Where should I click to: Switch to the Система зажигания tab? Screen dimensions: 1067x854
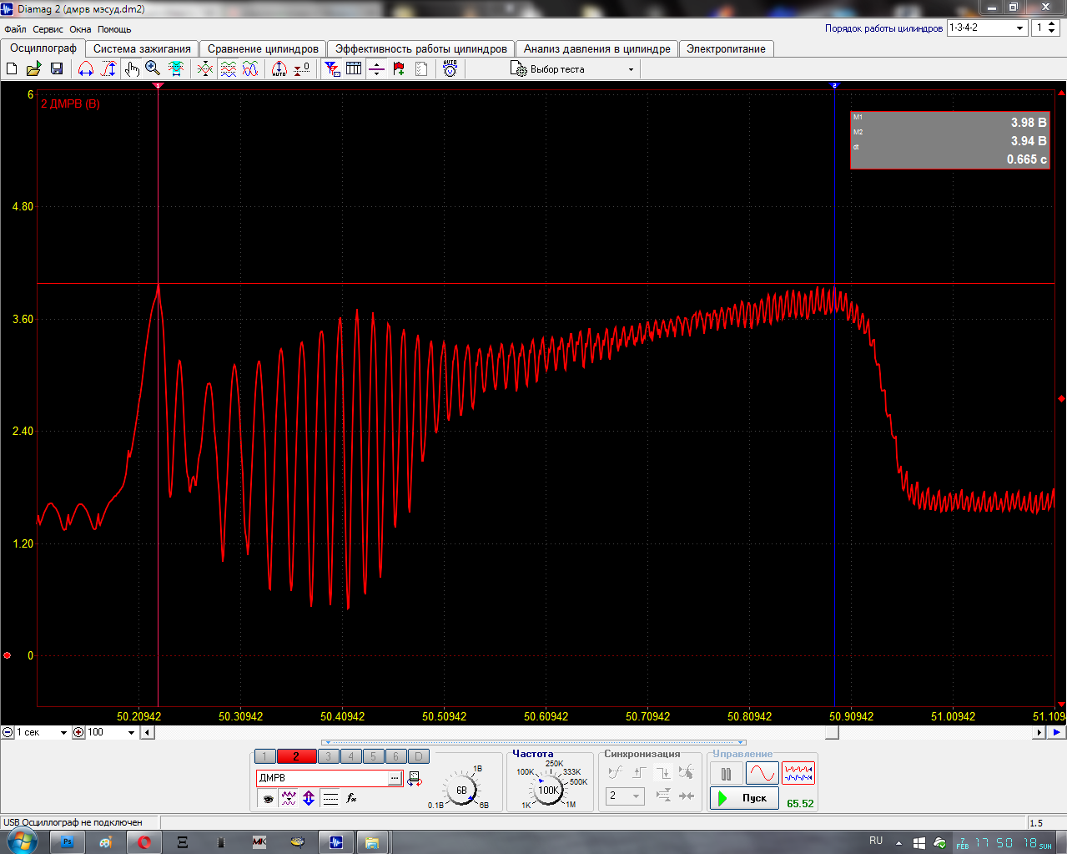142,48
